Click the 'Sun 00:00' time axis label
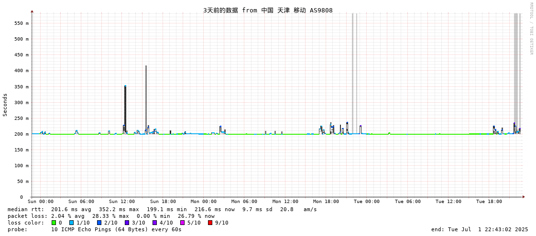Image resolution: width=536 pixels, height=236 pixels. point(40,202)
